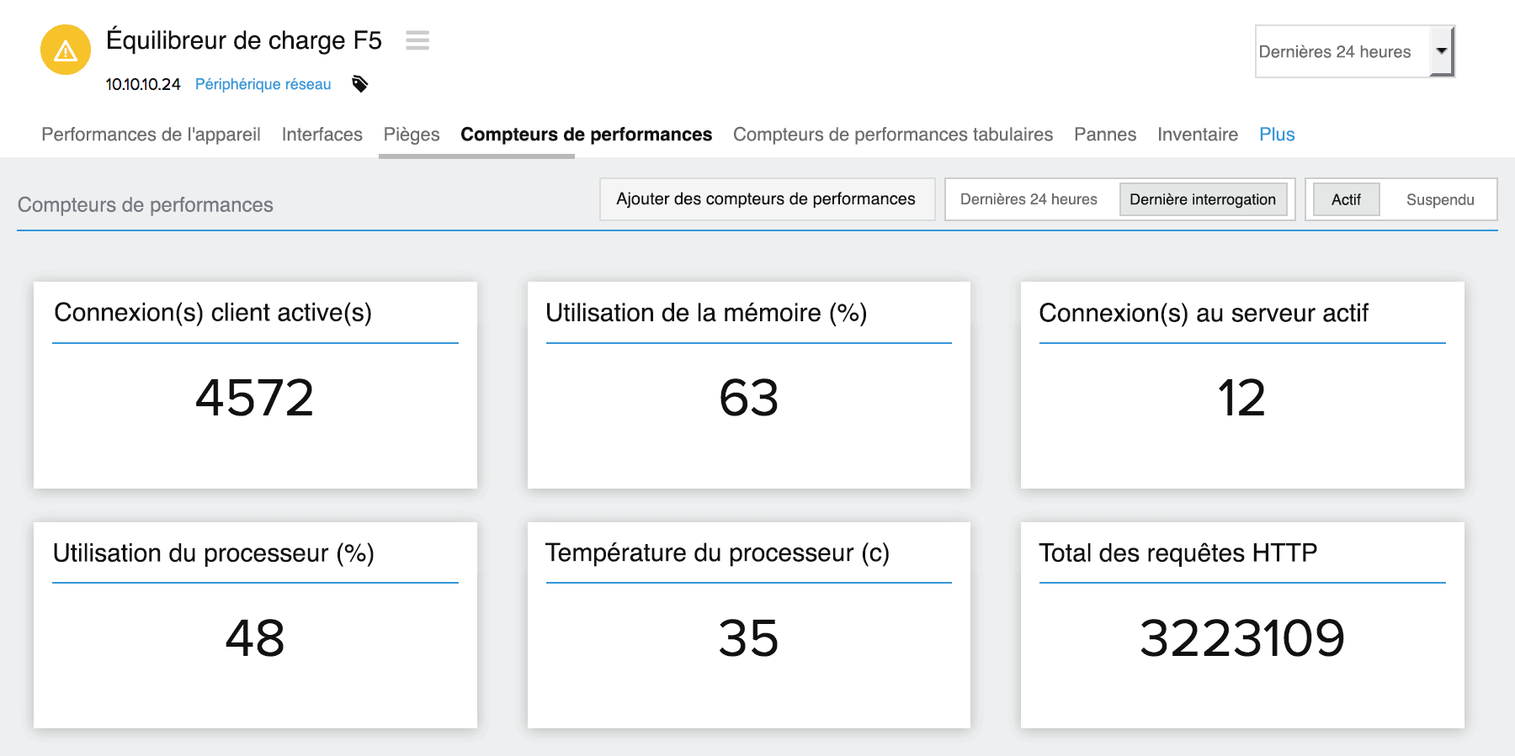Open the Utilisation de la mémoire (%) card
The image size is (1515, 756).
[749, 385]
